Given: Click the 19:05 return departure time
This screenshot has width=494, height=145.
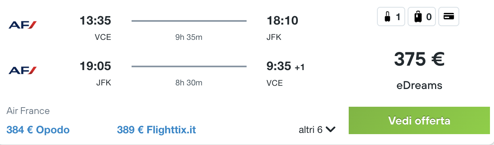Looking at the screenshot, I should point(95,66).
